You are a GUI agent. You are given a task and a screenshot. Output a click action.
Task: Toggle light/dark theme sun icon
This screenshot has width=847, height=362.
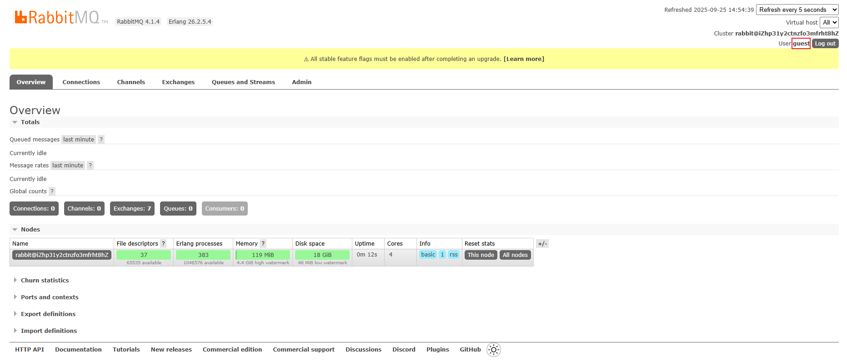coord(494,350)
